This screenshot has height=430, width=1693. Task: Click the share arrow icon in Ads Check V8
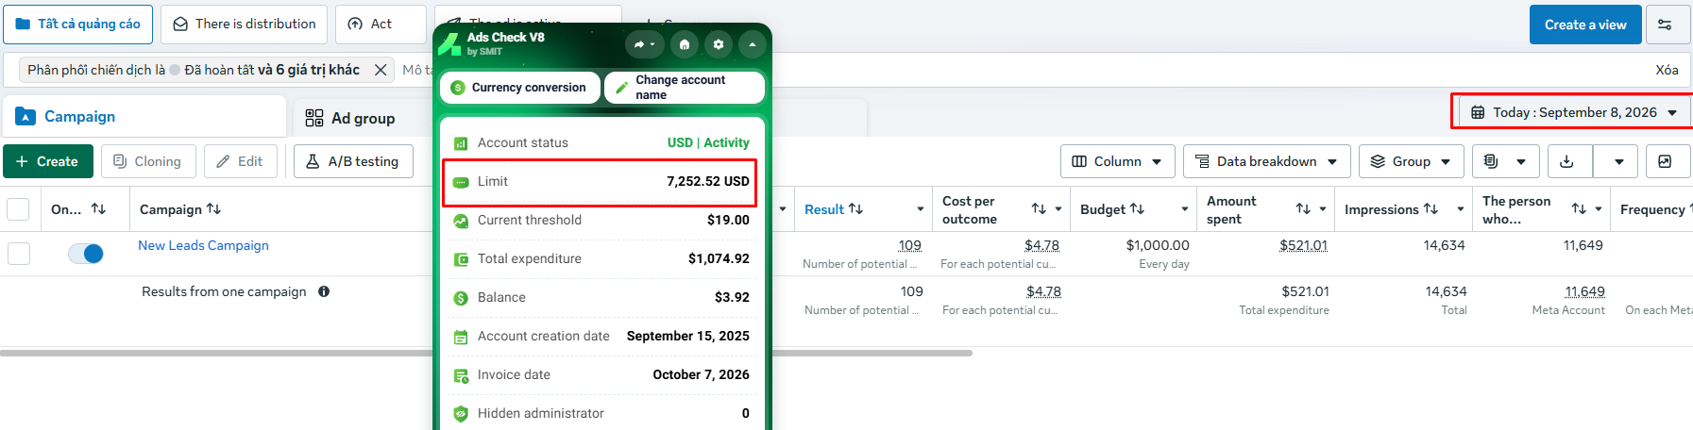point(644,44)
